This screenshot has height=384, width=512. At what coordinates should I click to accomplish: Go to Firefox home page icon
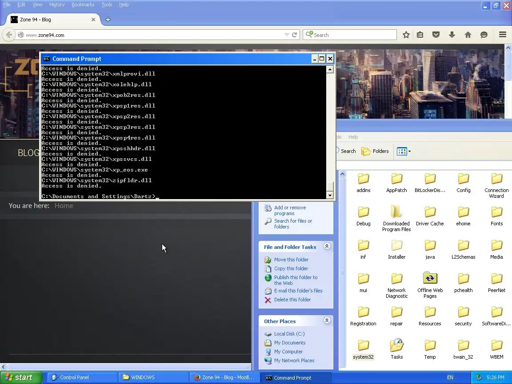point(468,35)
